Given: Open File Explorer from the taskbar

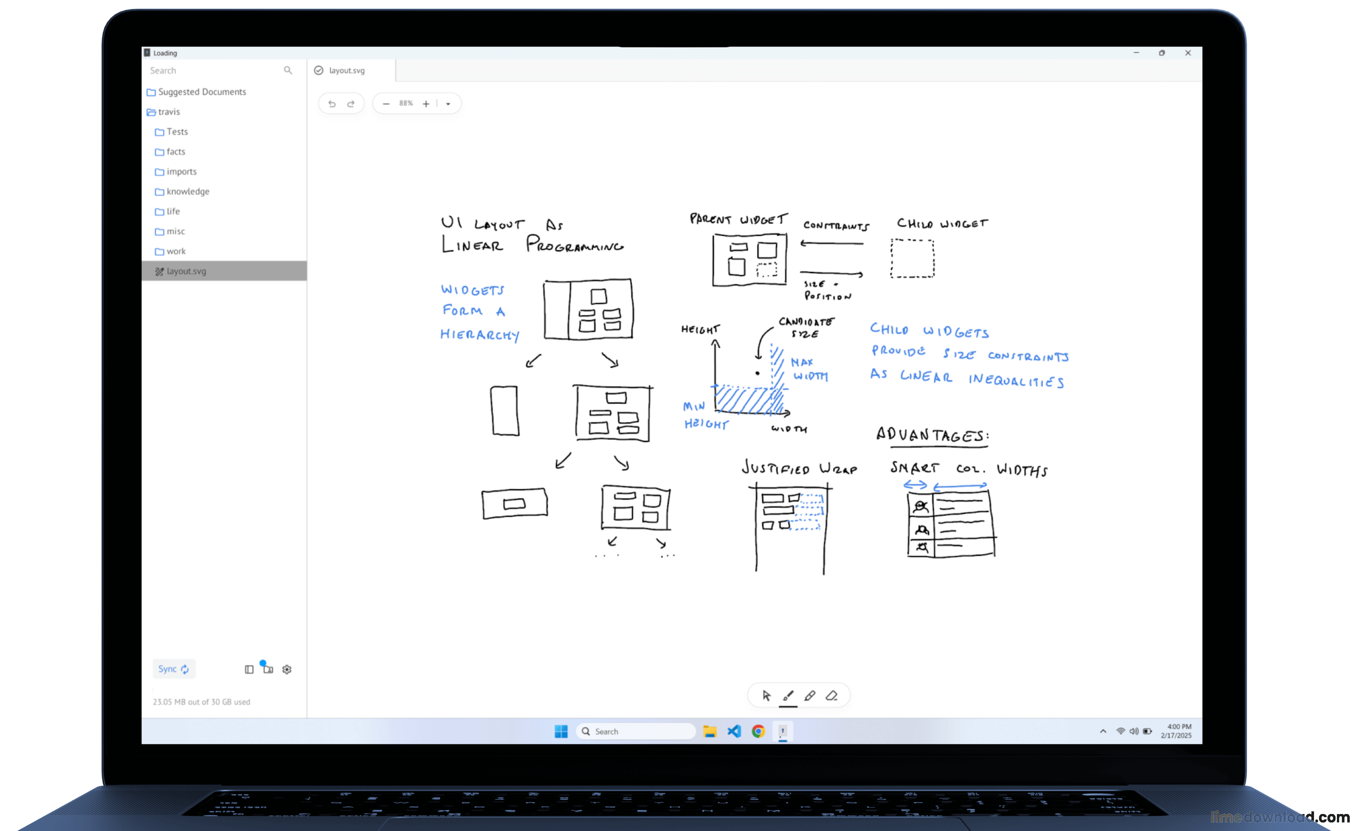Looking at the screenshot, I should pyautogui.click(x=710, y=731).
